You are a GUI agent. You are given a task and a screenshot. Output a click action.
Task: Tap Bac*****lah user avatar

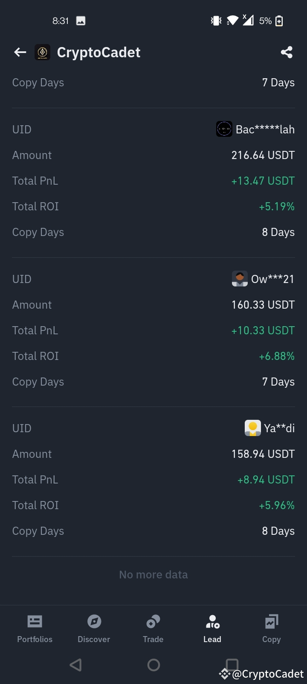coord(224,129)
